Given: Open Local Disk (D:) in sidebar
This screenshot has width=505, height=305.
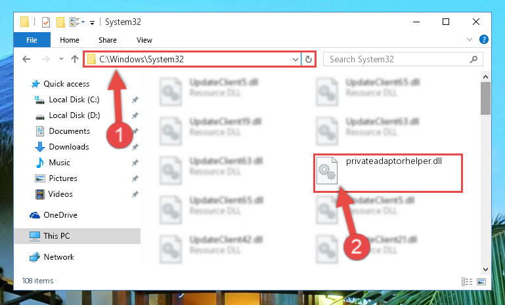Looking at the screenshot, I should click(74, 115).
